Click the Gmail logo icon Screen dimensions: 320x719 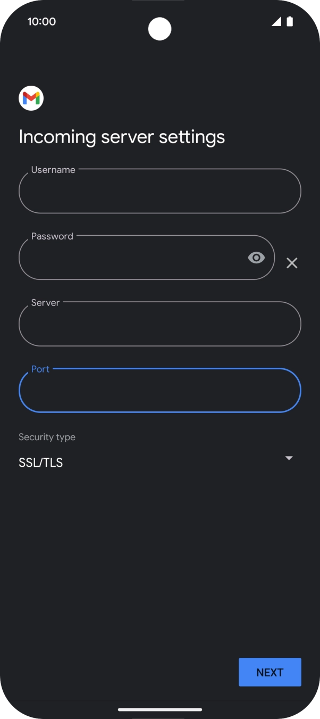31,98
